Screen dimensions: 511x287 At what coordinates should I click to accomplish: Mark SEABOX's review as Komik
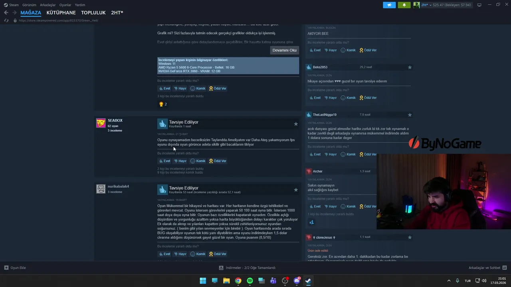pos(198,161)
